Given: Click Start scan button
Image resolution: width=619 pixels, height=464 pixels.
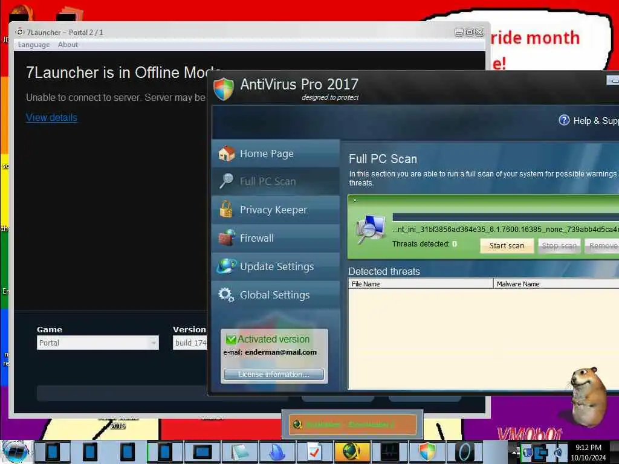Looking at the screenshot, I should [507, 246].
